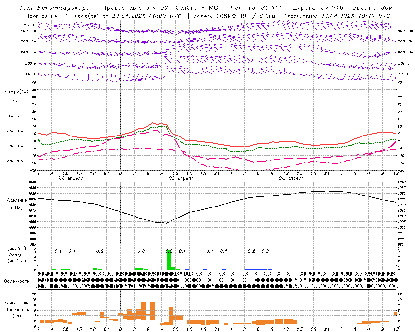Click the '500 м' wind level label on the left

31,63
